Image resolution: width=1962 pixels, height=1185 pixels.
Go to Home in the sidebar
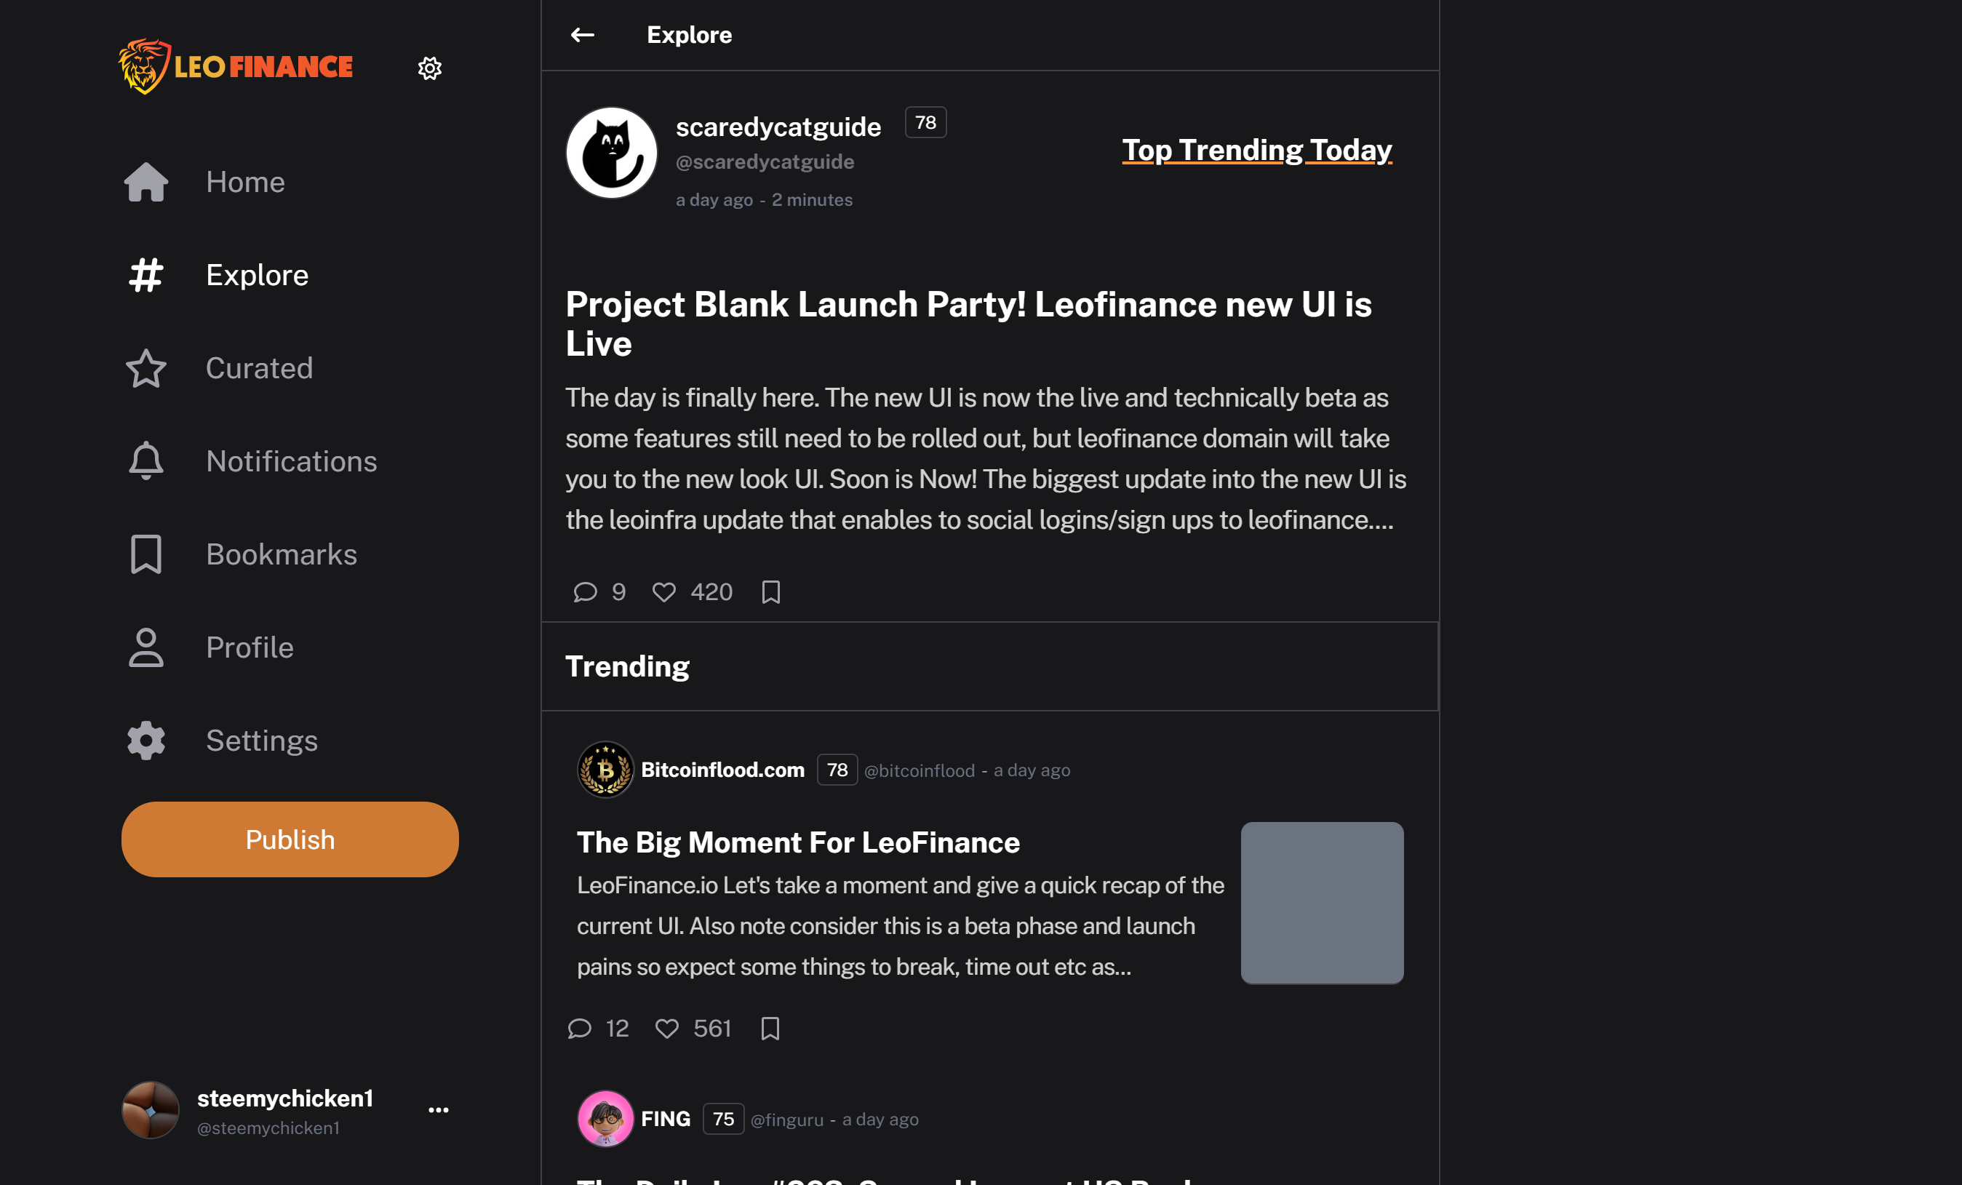coord(205,183)
